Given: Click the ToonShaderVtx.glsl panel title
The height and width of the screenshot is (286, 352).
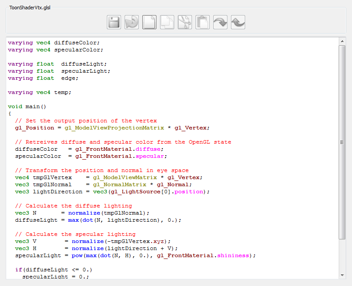Looking at the screenshot, I should coord(30,8).
